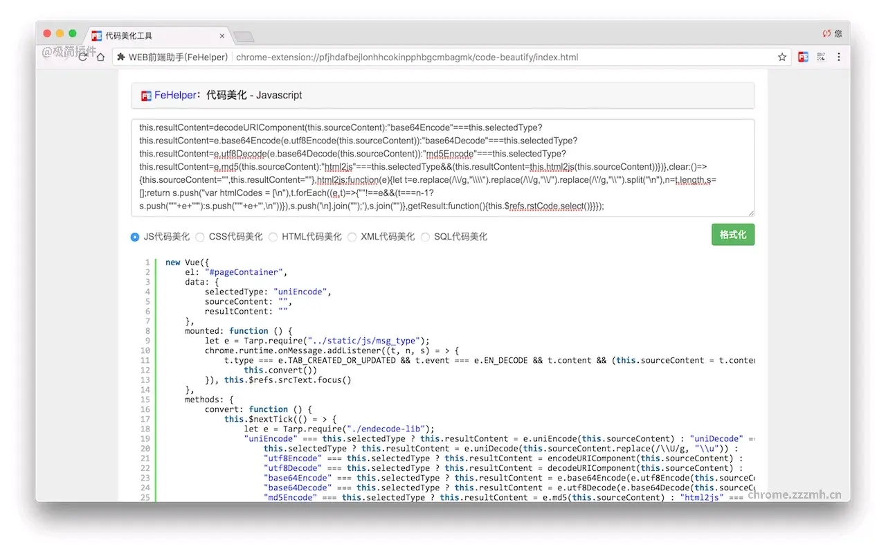
Task: Click the line starting '"base64Decode" ===' in output
Action: (509, 488)
